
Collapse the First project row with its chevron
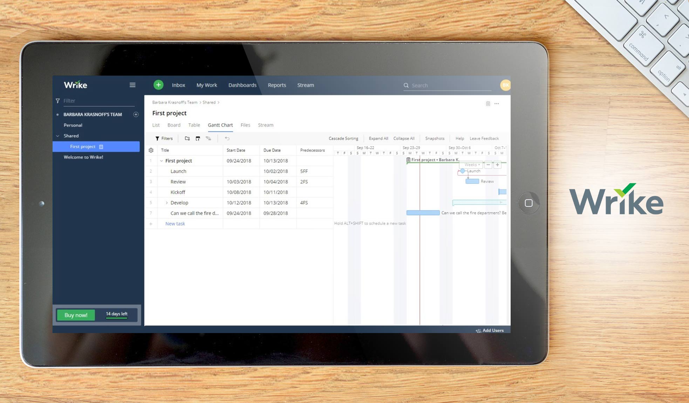coord(162,161)
